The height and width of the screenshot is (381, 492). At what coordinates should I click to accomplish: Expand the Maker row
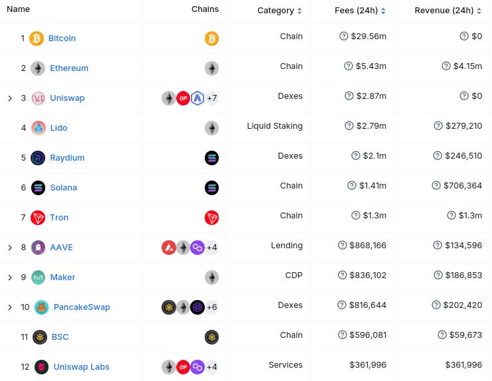10,277
